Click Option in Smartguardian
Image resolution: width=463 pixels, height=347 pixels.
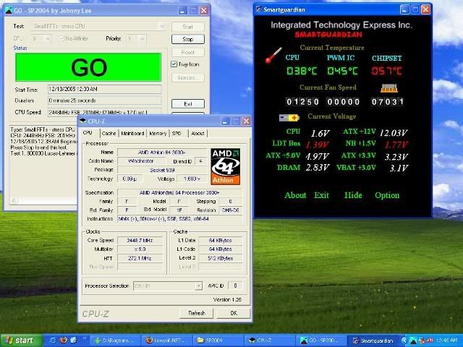[x=387, y=195]
